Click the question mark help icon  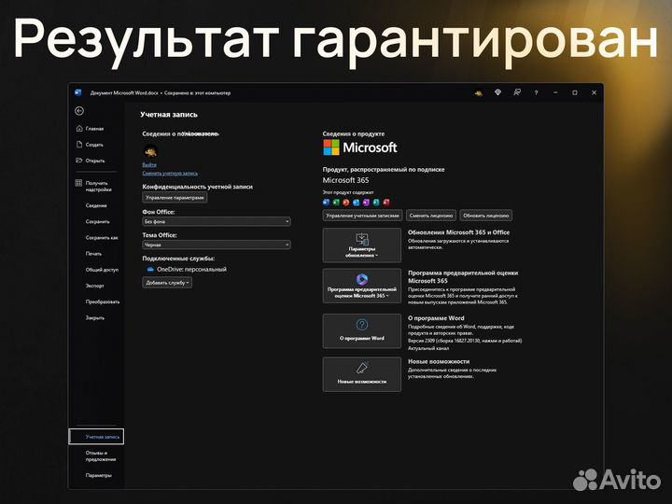click(x=536, y=93)
